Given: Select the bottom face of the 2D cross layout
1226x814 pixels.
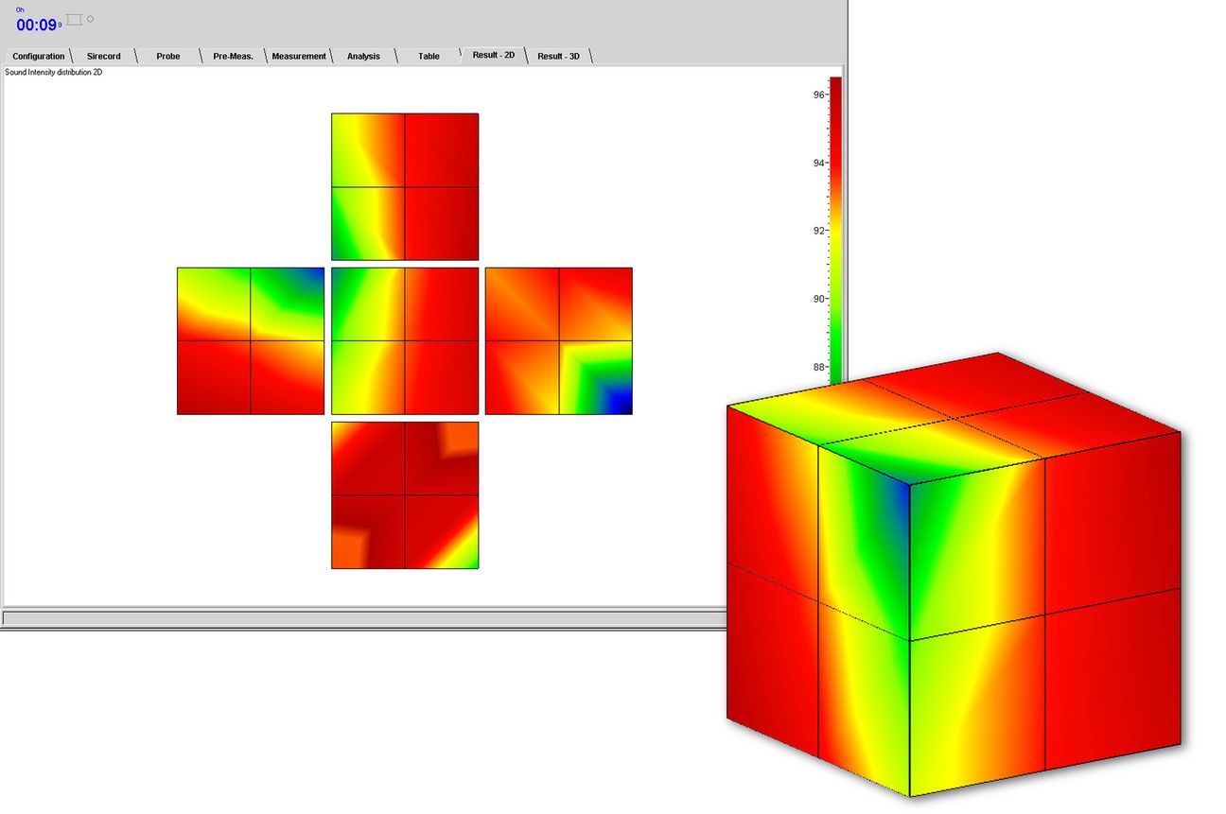Looking at the screenshot, I should (x=405, y=495).
